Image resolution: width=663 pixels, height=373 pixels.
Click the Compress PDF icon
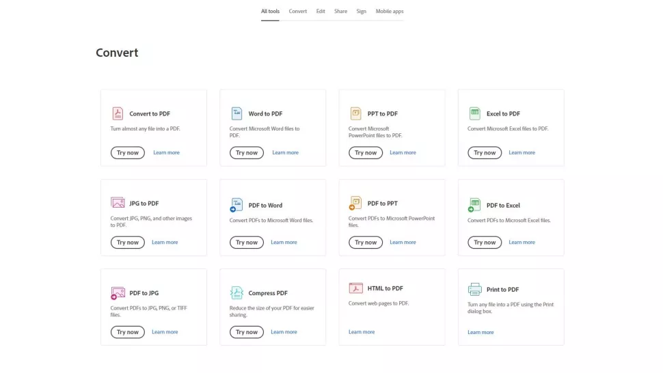(236, 292)
